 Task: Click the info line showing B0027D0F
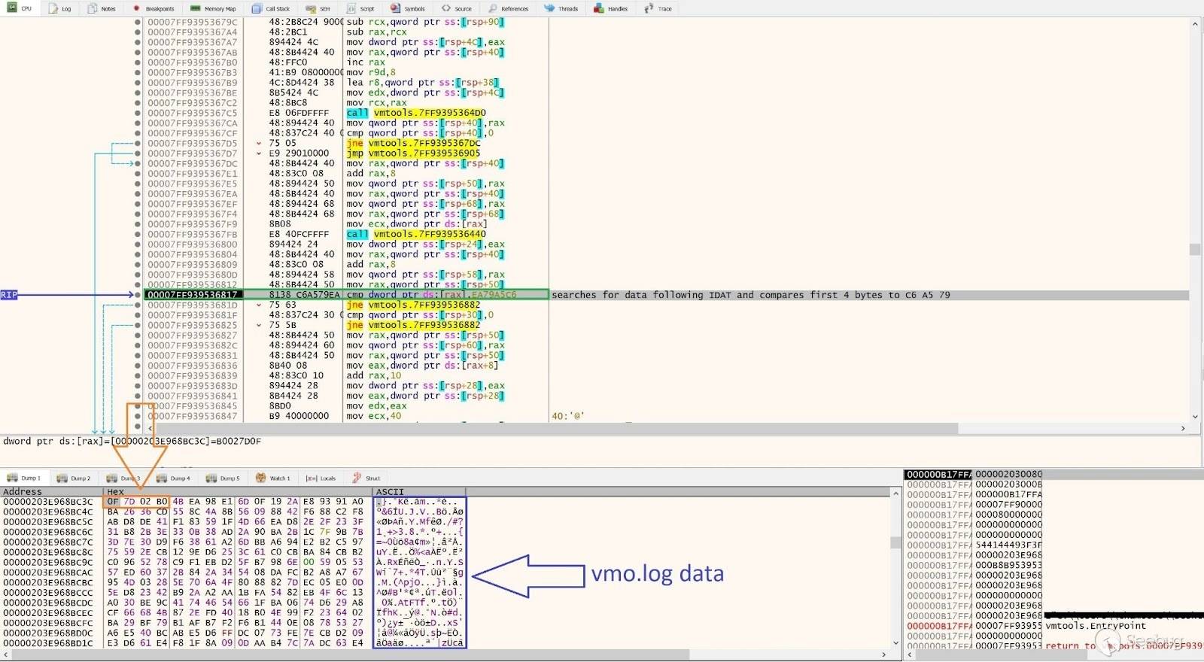(132, 442)
